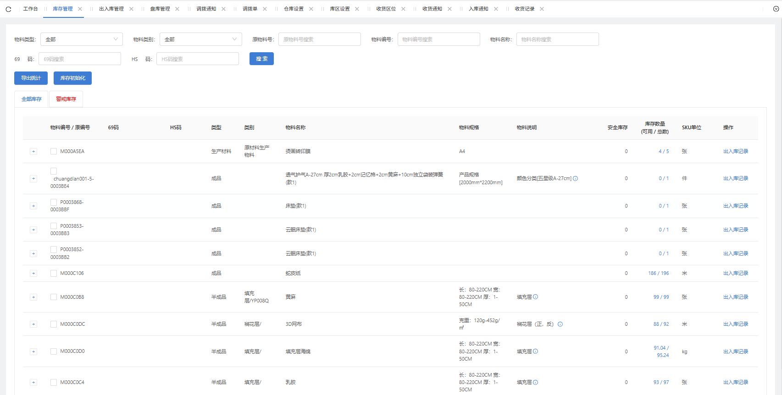The height and width of the screenshot is (395, 782).
Task: Show info icon for 颜色分类[五星级A-27cm]
Action: pyautogui.click(x=575, y=178)
